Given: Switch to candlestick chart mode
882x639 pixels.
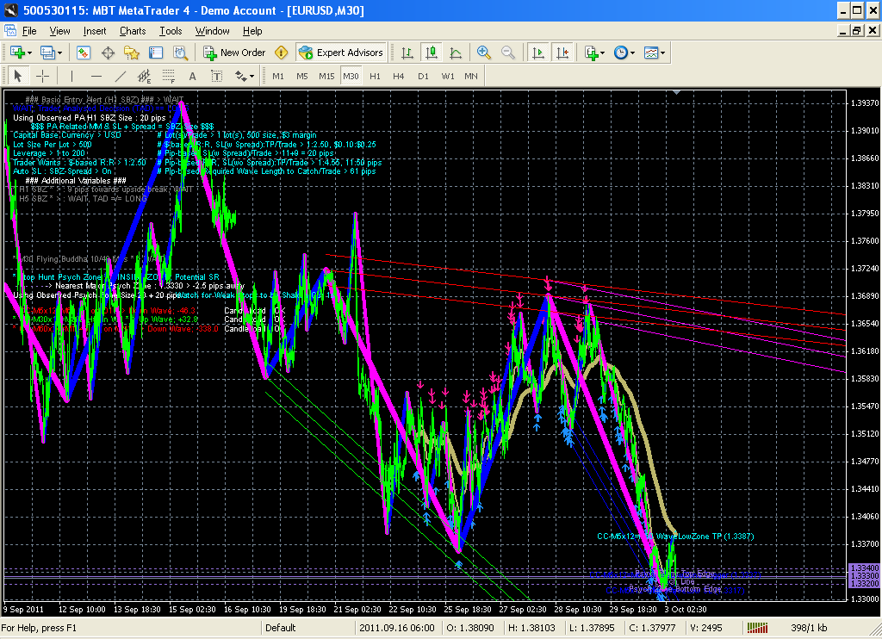Looking at the screenshot, I should click(x=432, y=53).
